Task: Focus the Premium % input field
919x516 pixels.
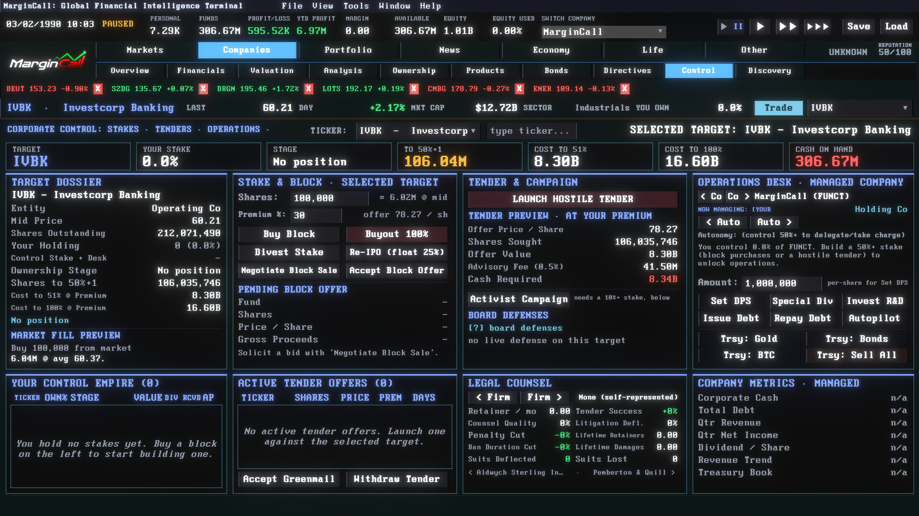Action: 316,215
